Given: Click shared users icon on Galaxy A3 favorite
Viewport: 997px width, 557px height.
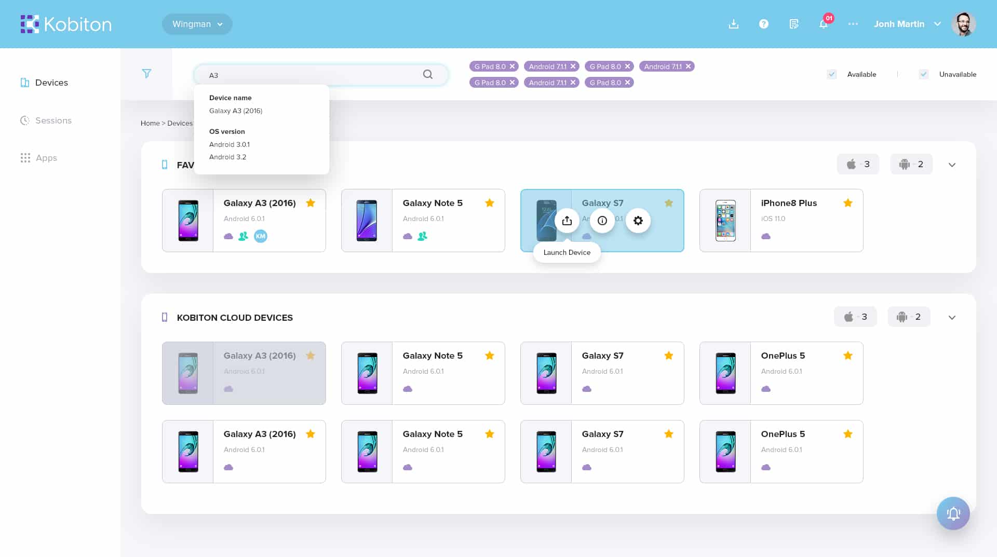Looking at the screenshot, I should pyautogui.click(x=243, y=236).
